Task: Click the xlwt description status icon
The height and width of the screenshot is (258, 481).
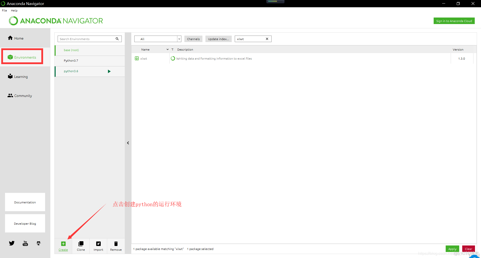Action: click(173, 58)
